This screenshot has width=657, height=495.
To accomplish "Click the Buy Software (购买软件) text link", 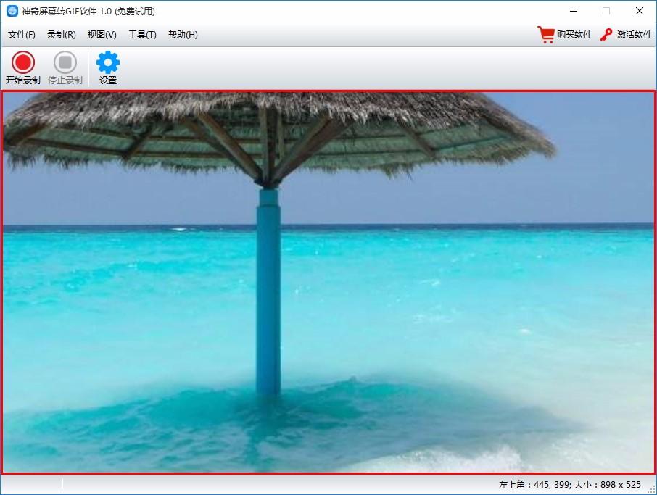I will 574,35.
